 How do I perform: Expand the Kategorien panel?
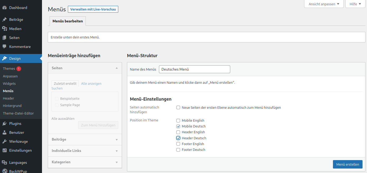[85, 162]
